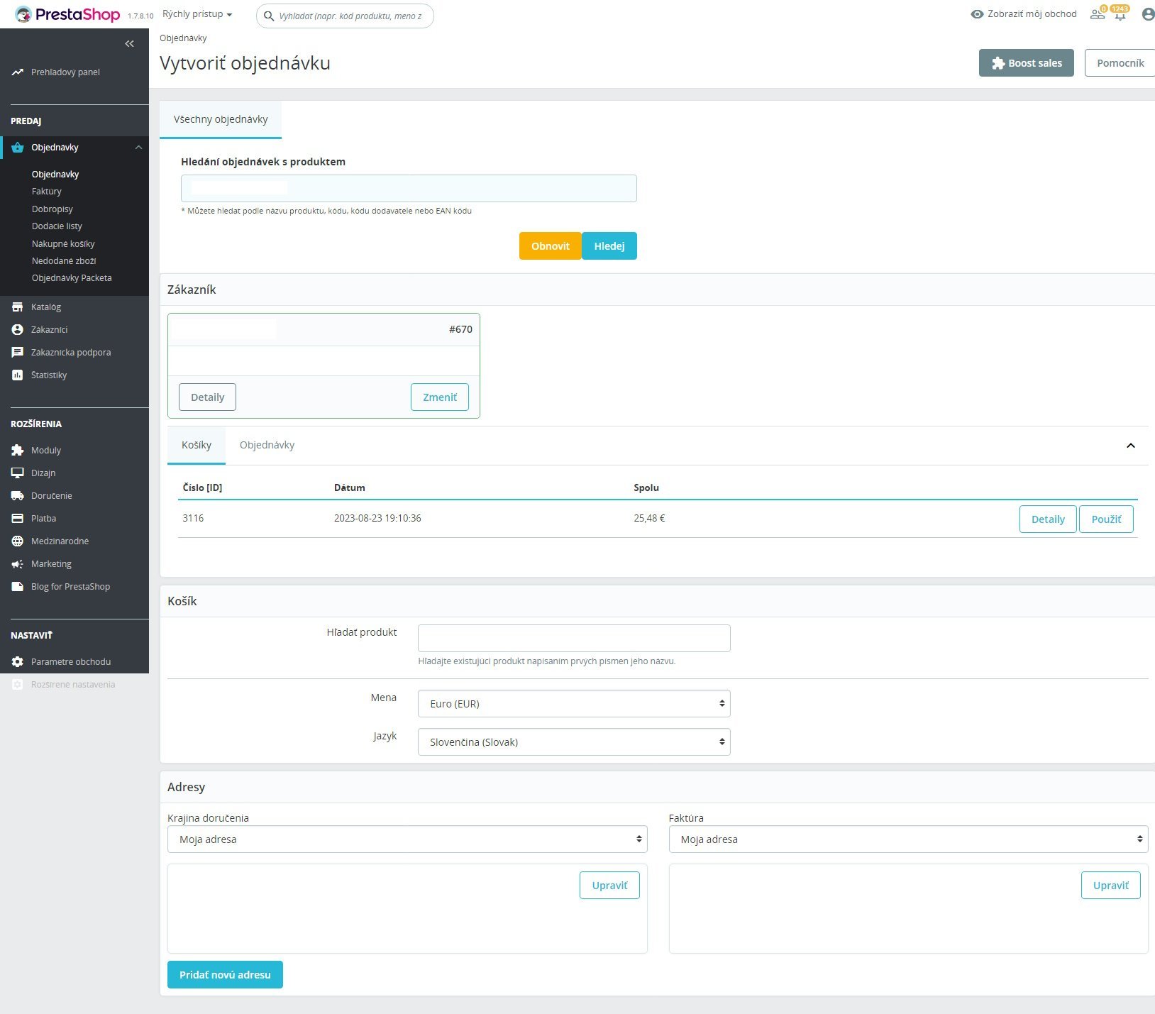Open the Mena currency dropdown
Image resolution: width=1155 pixels, height=1014 pixels.
point(574,704)
